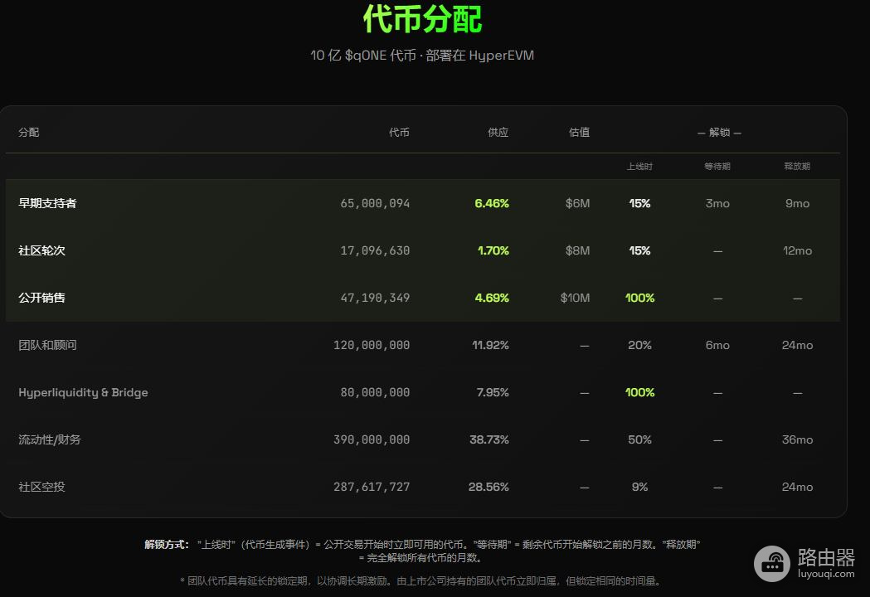The width and height of the screenshot is (870, 597).
Task: Select the 流动性/财务 row label
Action: click(50, 439)
